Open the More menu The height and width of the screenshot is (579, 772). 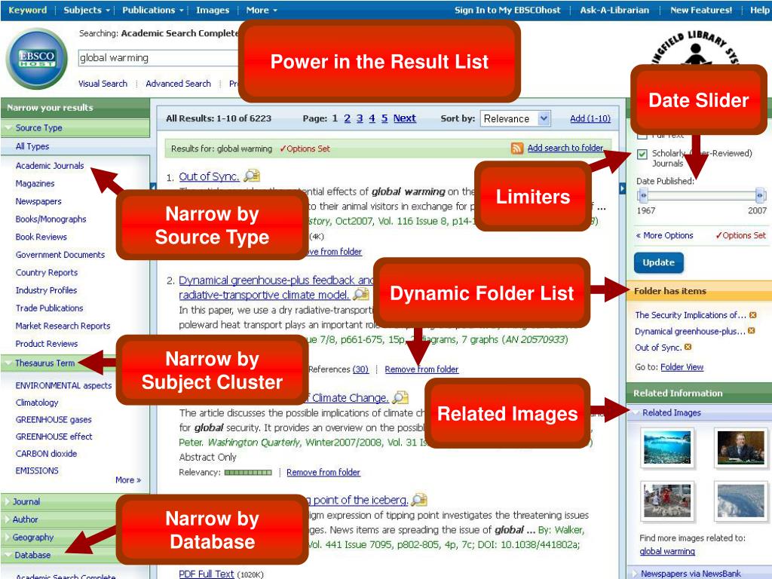click(x=262, y=10)
